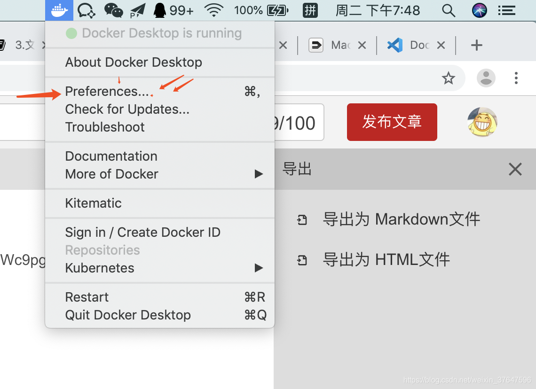536x389 pixels.
Task: Click the Docker whale menu bar icon
Action: 59,10
